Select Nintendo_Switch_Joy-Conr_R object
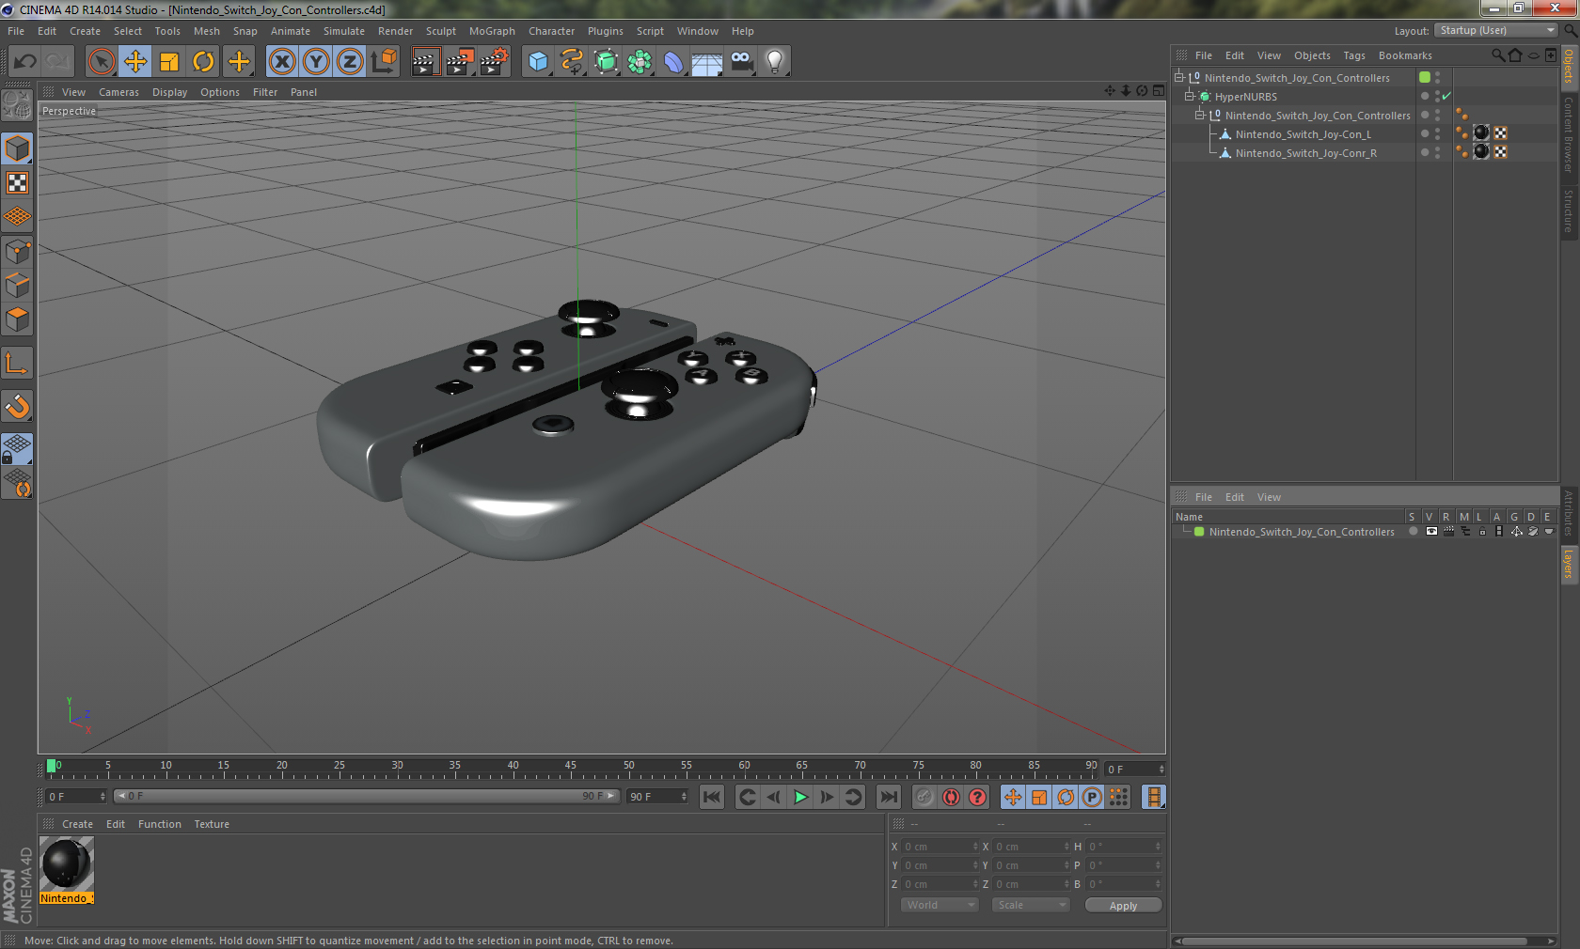 (x=1305, y=153)
